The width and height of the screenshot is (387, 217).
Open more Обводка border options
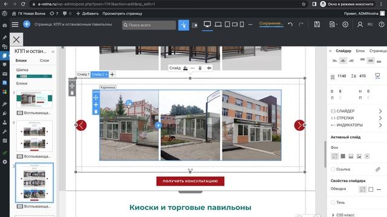click(379, 189)
